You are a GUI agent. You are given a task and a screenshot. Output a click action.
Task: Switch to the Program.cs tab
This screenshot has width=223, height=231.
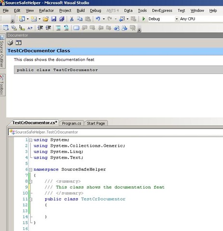click(72, 123)
